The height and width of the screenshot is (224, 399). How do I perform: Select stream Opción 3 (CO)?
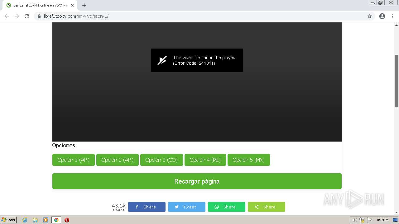tap(161, 160)
